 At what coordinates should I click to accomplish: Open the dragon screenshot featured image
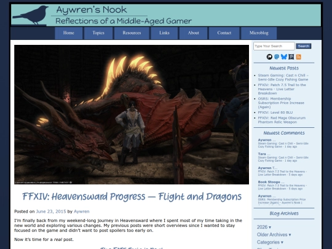(x=132, y=114)
